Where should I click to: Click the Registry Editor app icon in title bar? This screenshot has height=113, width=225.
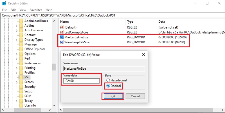pos(4,3)
